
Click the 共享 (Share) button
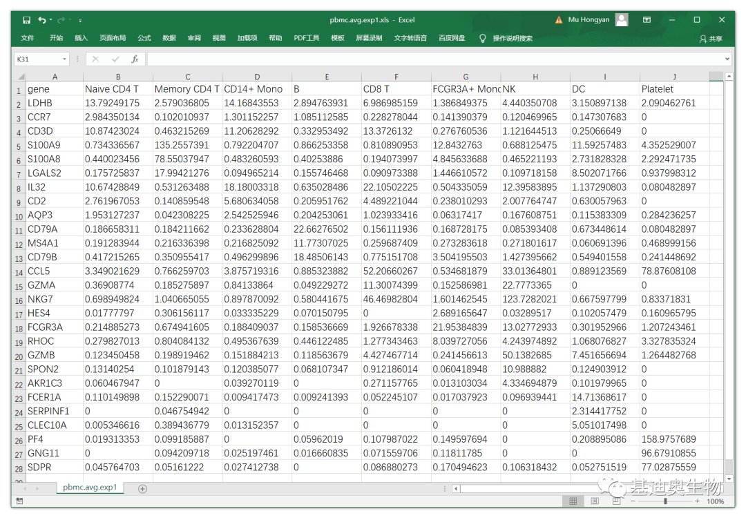pos(711,39)
